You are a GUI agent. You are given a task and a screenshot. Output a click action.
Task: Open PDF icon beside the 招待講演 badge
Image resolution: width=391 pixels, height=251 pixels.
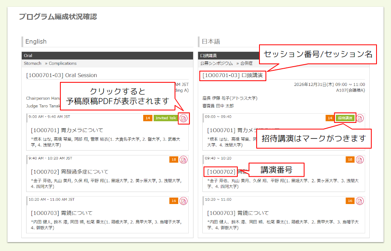[x=360, y=118]
